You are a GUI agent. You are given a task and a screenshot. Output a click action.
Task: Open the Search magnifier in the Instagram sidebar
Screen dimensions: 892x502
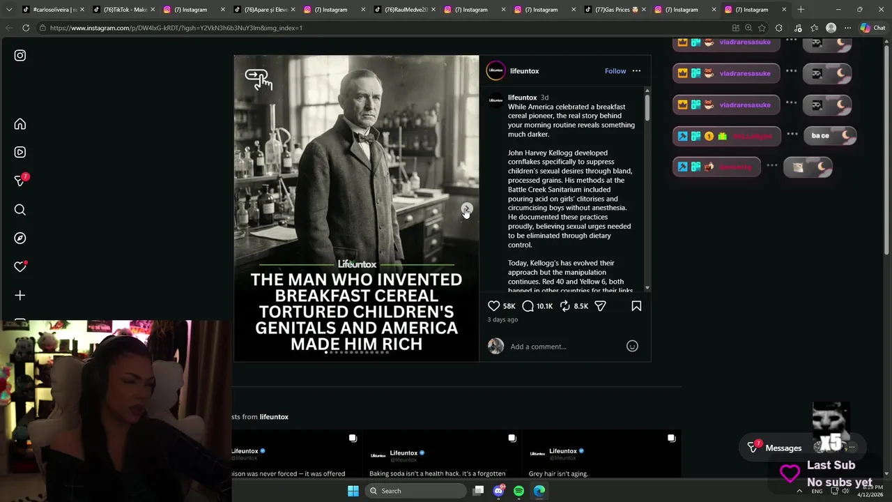[20, 210]
